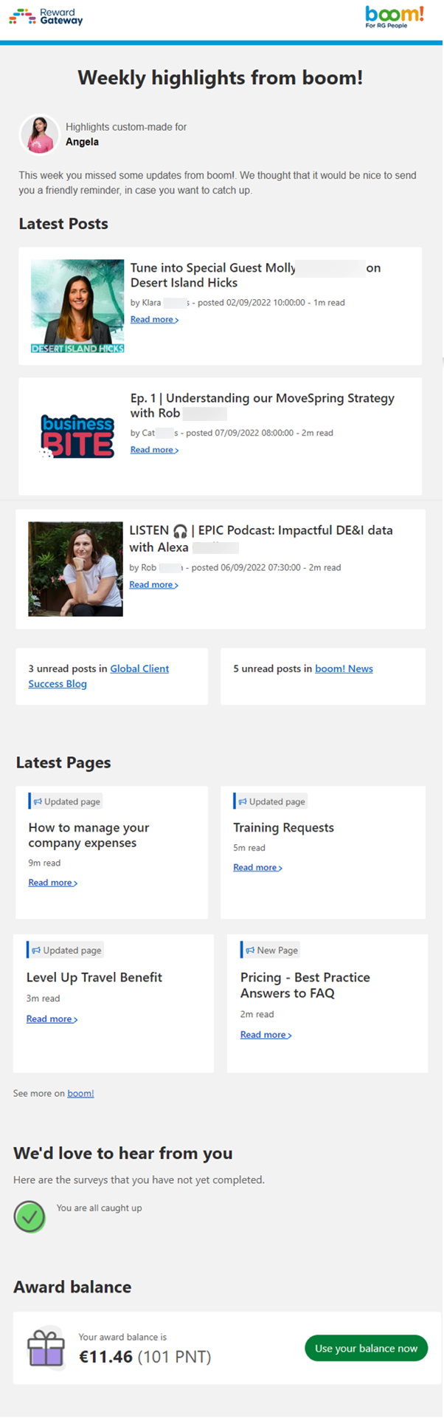Click the green checkmark caught-up icon

(x=30, y=1216)
